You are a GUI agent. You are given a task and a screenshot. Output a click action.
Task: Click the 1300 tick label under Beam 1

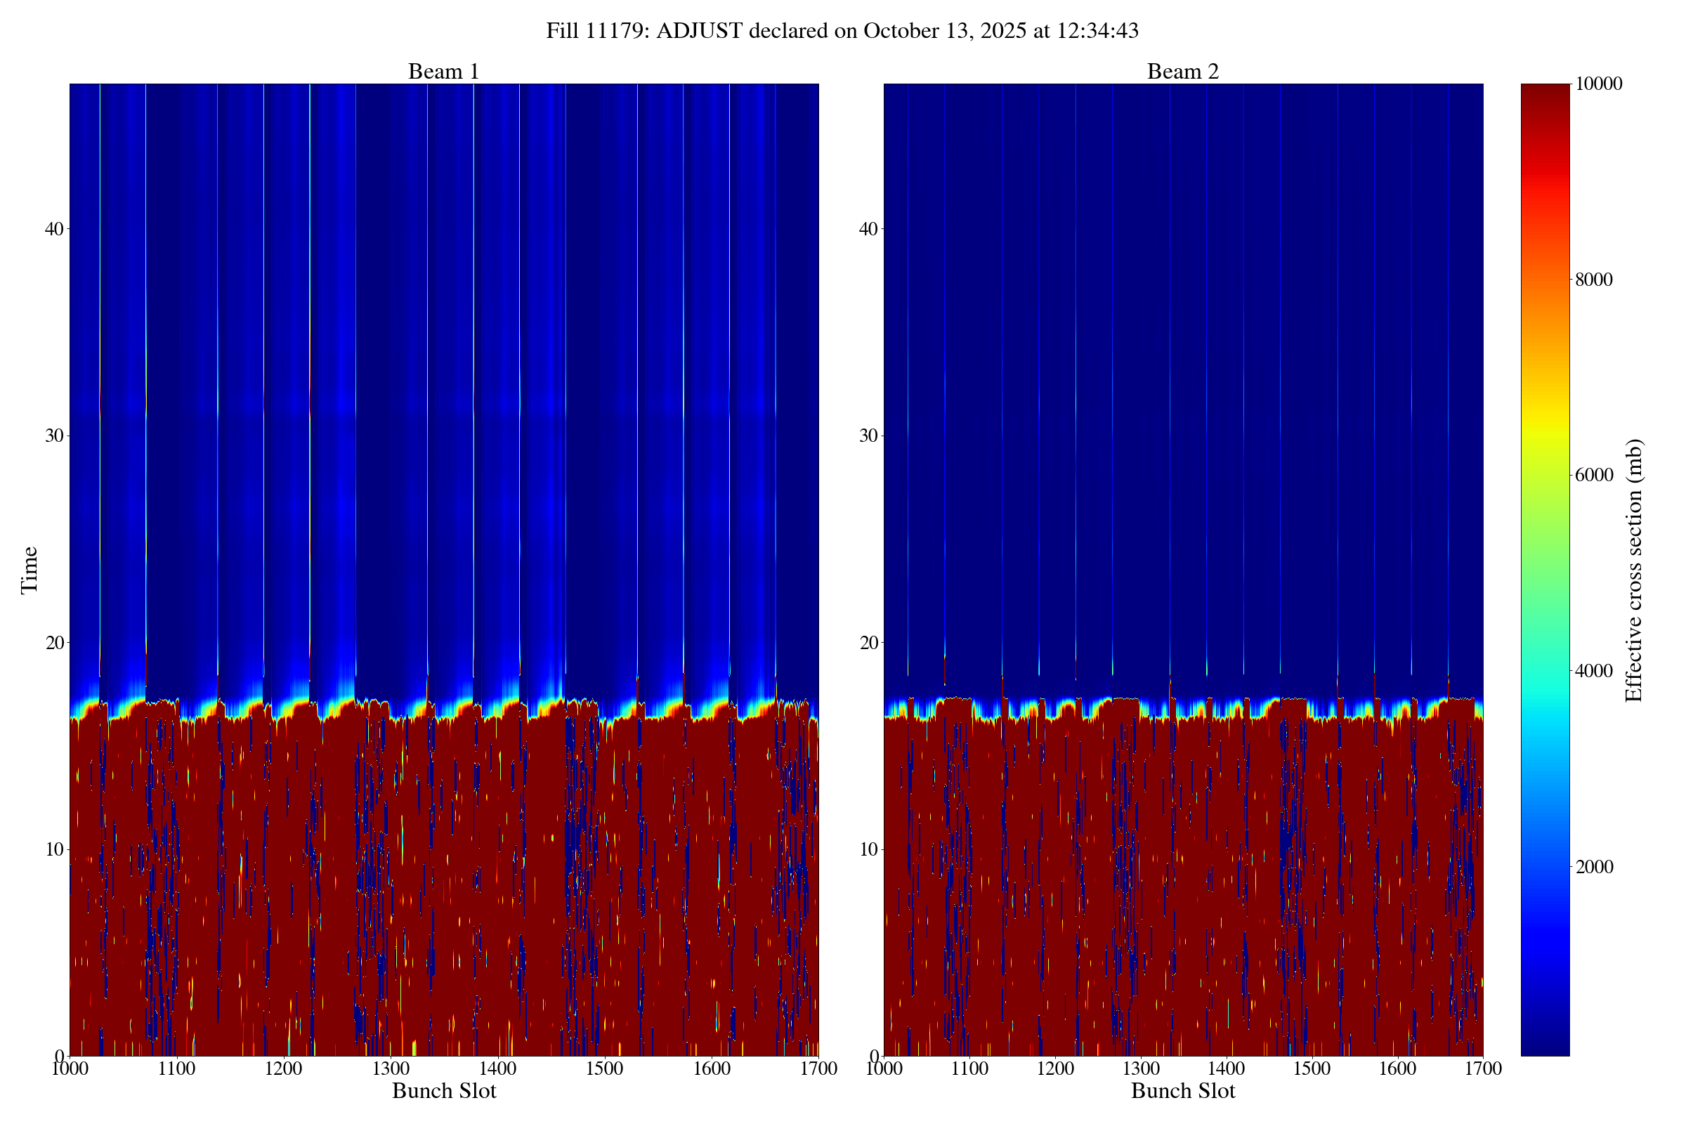[390, 1069]
